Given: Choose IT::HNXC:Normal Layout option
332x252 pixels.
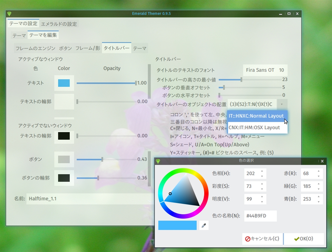Looking at the screenshot, I should click(x=257, y=116).
